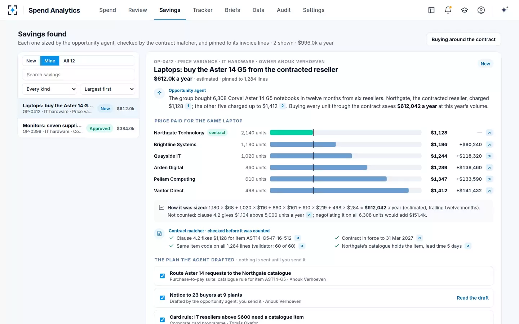Screen dimensions: 519x324
Task: Open the layout panel icon in header
Action: point(431,10)
